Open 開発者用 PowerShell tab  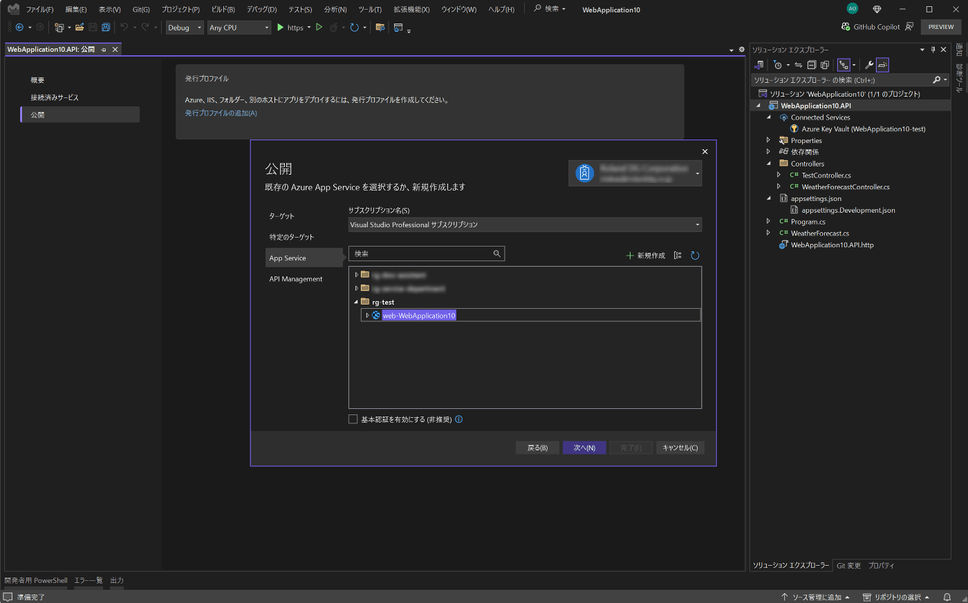click(x=36, y=580)
